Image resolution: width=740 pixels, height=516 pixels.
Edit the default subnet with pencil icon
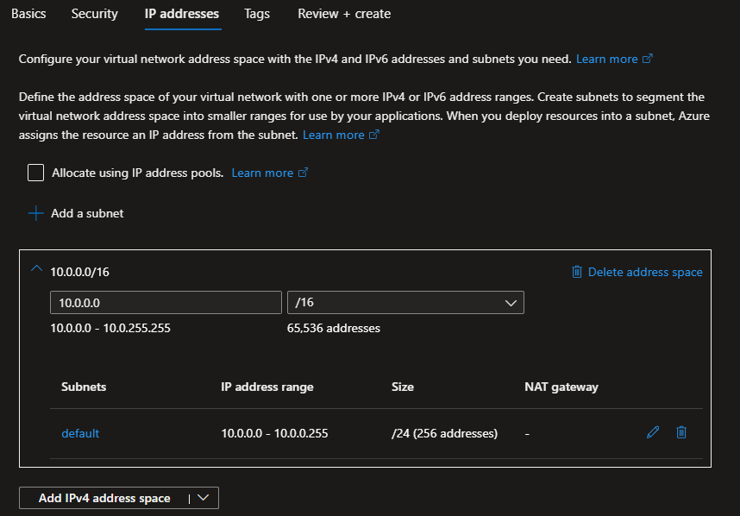click(653, 432)
